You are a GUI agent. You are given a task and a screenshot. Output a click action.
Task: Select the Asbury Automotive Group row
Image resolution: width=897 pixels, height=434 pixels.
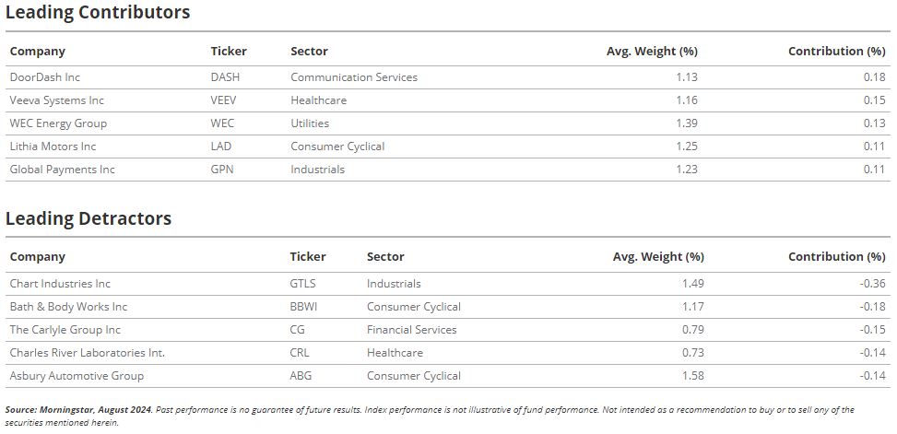448,376
